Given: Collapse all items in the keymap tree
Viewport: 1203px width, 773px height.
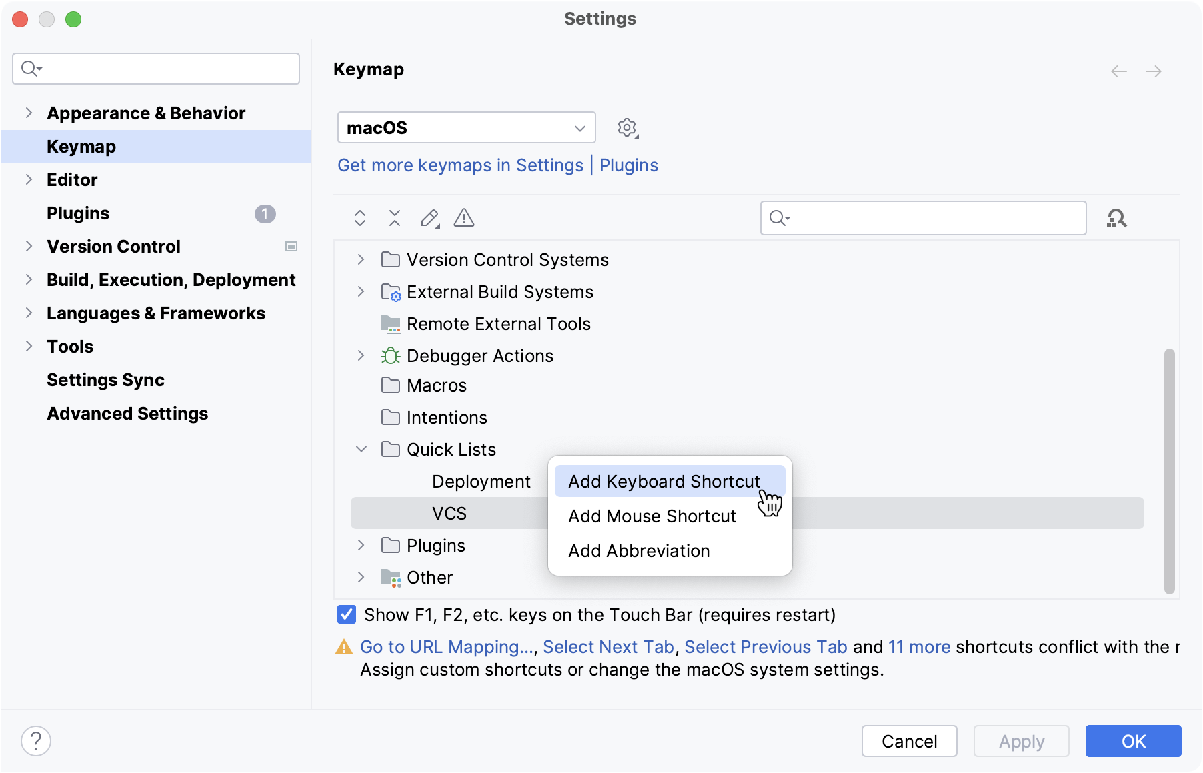Looking at the screenshot, I should coord(394,218).
